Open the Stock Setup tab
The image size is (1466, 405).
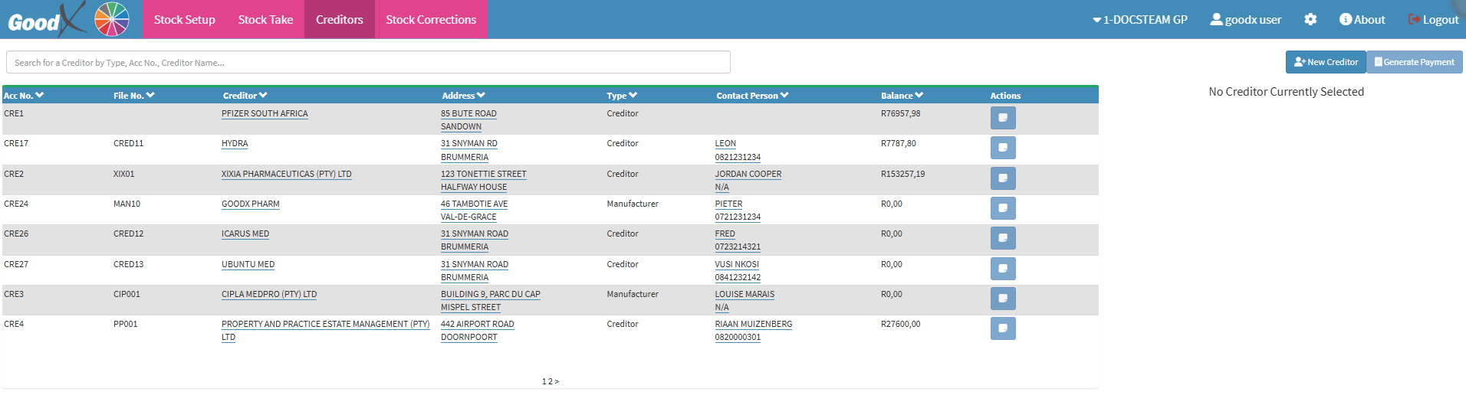184,20
